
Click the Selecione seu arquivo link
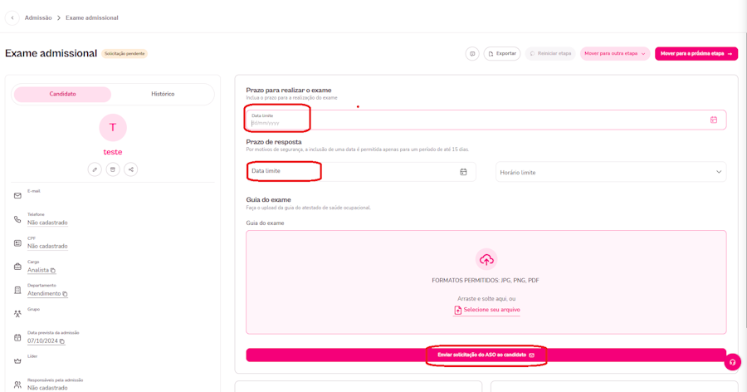486,310
